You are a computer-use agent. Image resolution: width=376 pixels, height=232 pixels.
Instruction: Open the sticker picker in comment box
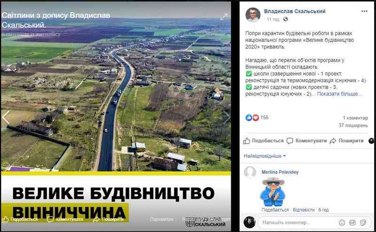[x=363, y=223]
